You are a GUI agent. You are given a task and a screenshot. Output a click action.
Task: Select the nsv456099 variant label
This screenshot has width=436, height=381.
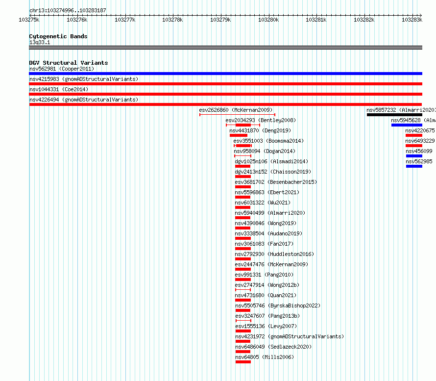[x=419, y=151]
